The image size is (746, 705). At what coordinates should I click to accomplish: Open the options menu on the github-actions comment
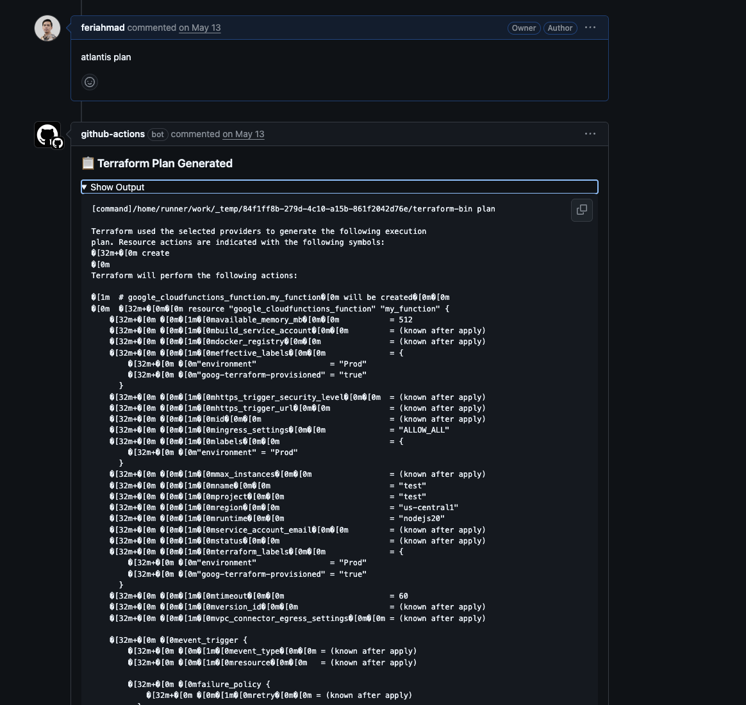[x=590, y=134]
